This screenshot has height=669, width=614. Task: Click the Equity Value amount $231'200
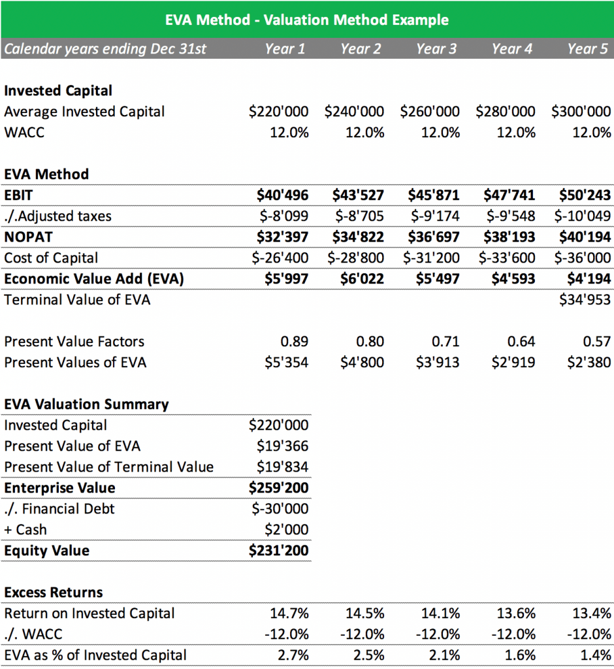(x=279, y=550)
